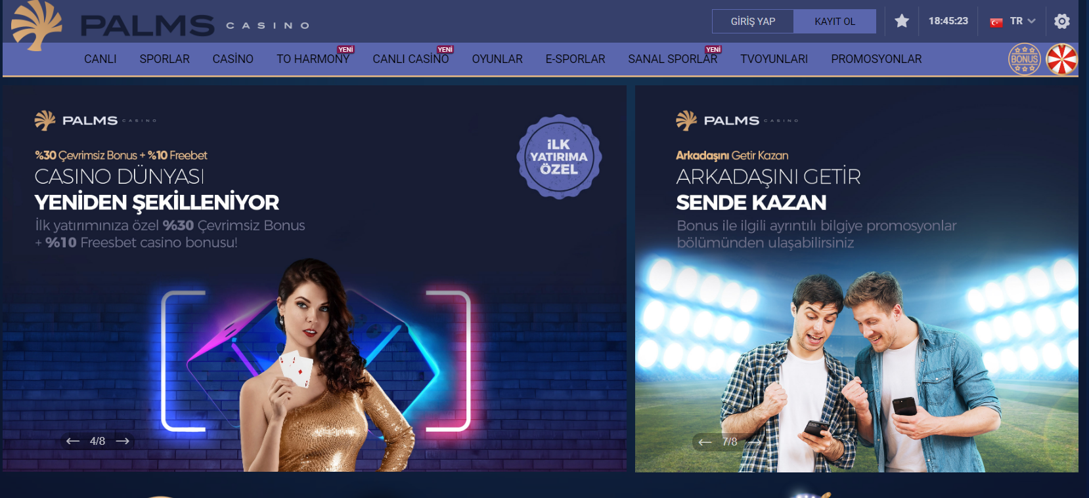Go to previous slide in 4/8 banner

point(73,441)
